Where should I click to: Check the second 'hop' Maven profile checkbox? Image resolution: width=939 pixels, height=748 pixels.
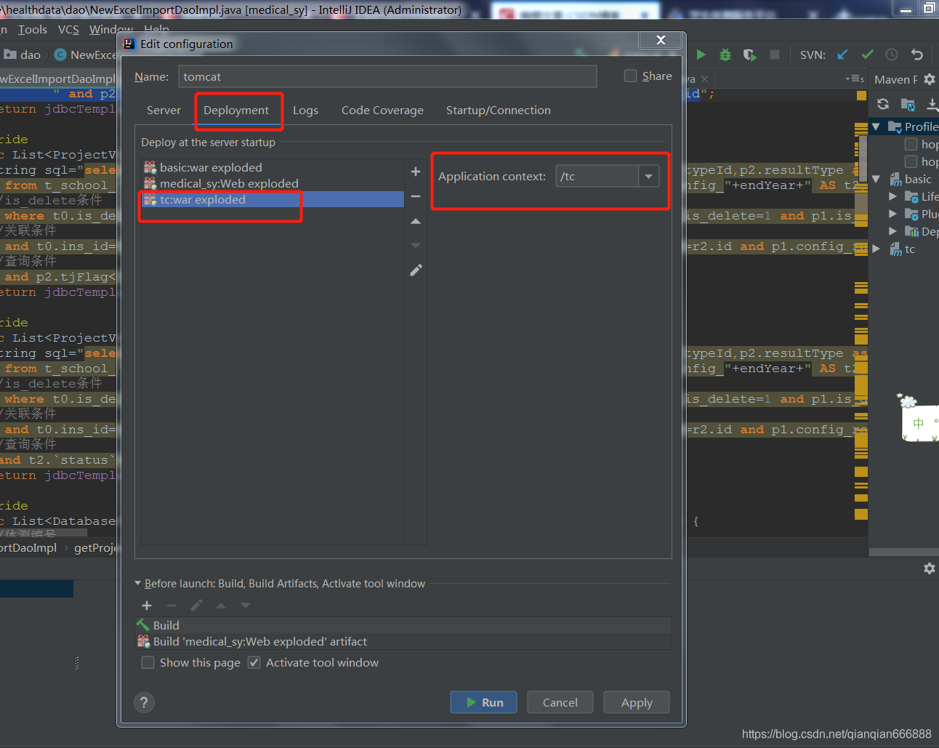click(911, 161)
